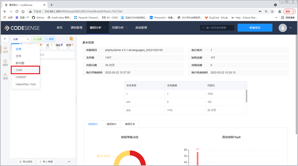Click the orange swap icon in the filter bar
298x166 pixels.
[71, 39]
